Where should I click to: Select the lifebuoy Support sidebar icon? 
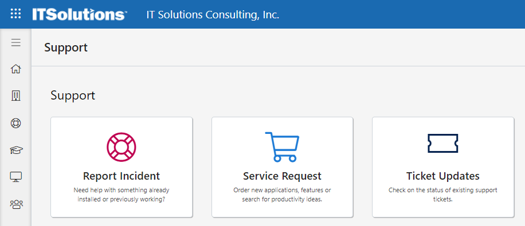point(15,123)
